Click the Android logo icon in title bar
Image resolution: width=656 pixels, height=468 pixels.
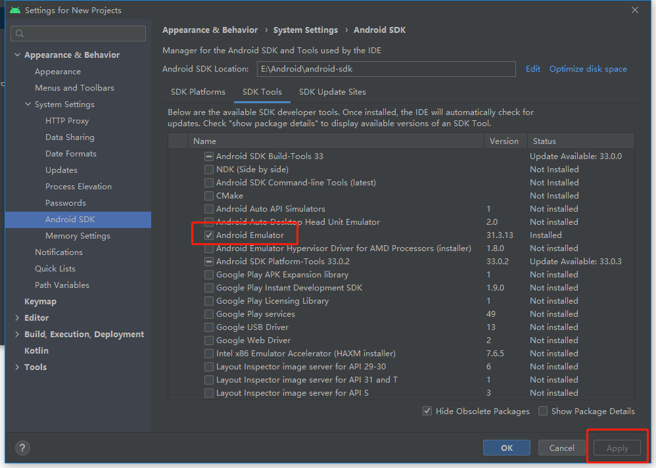[x=15, y=10]
